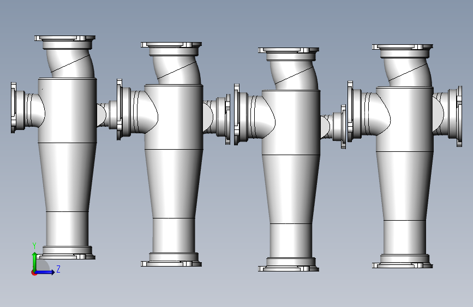Pick the bottom flange of the third fitting
Screen dimensions: 473x307
[x=289, y=268]
